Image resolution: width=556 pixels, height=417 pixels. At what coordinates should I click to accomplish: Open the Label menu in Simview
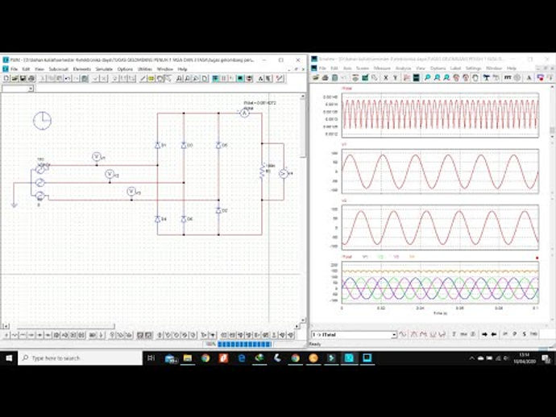coord(455,68)
